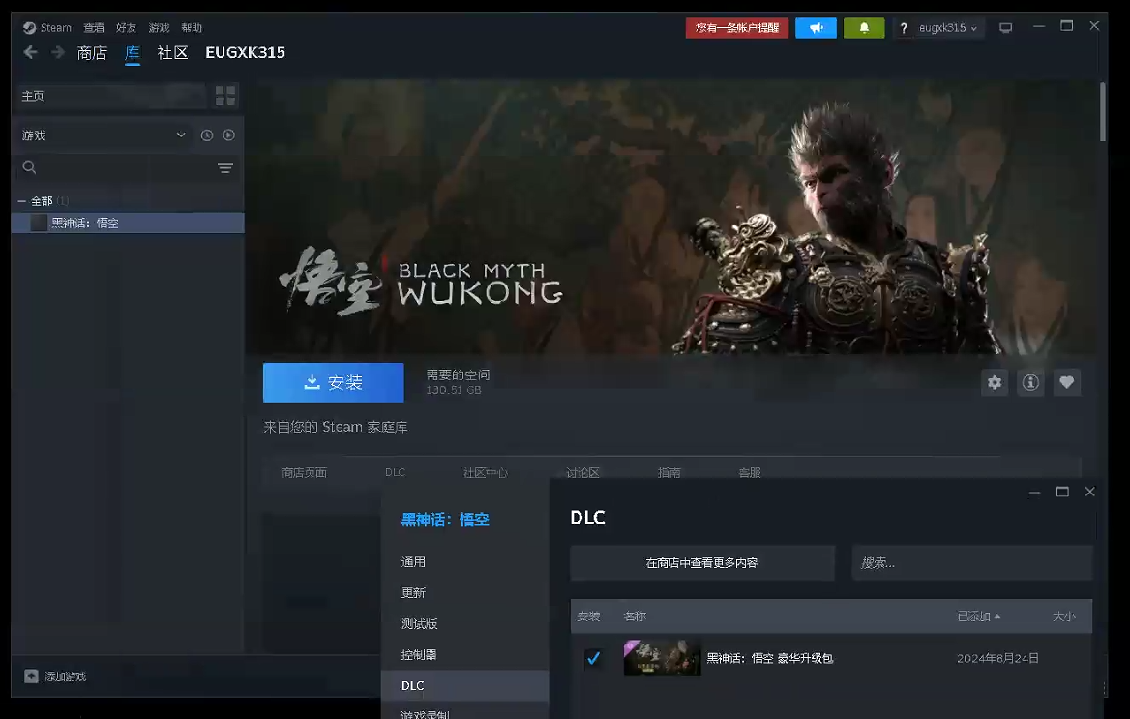This screenshot has width=1130, height=719.
Task: Sort DLC by 已添加 column
Action: pyautogui.click(x=978, y=615)
